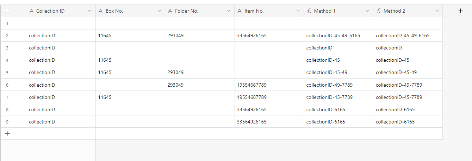Viewport: 472px width, 161px height.
Task: Click Method 1 value collectionID in row 3
Action: point(319,48)
